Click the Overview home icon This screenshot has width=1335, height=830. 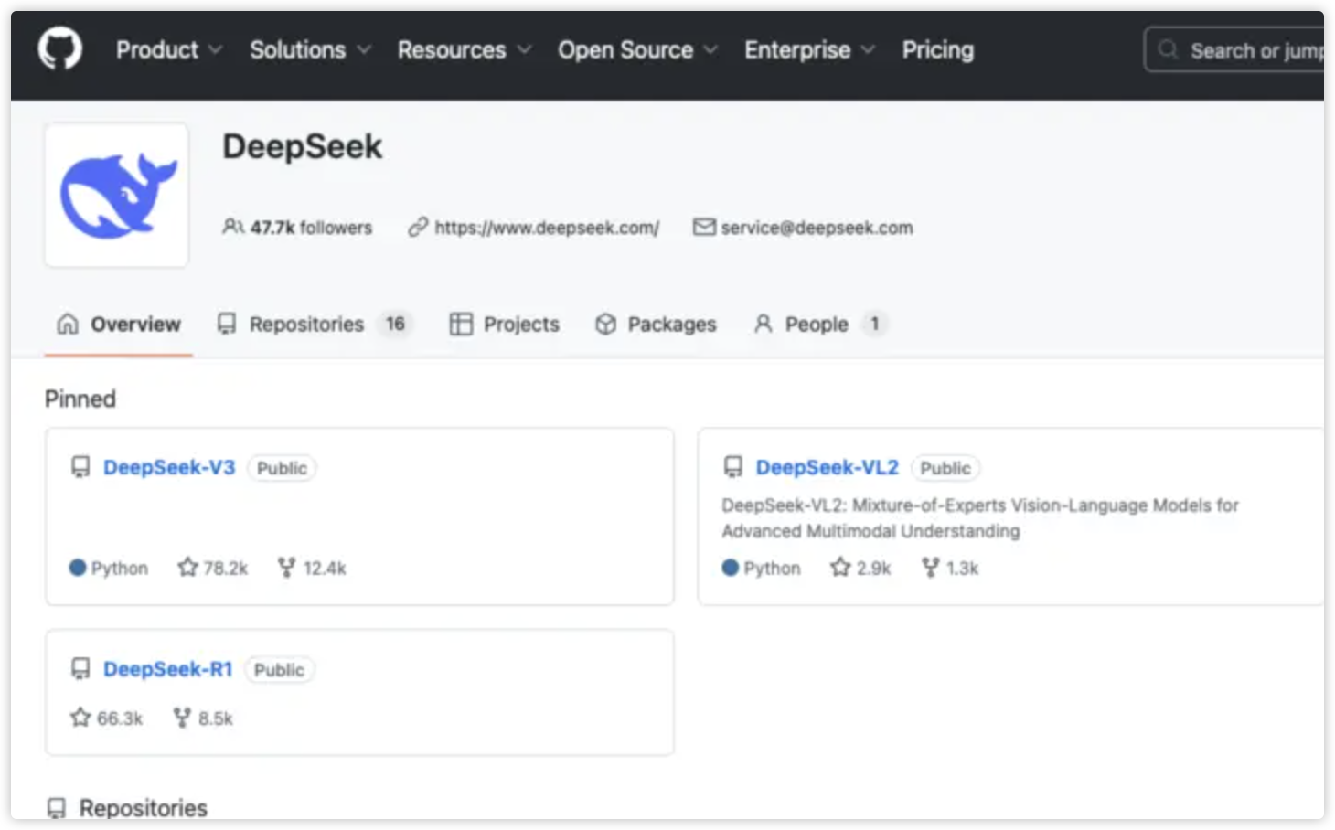(68, 324)
